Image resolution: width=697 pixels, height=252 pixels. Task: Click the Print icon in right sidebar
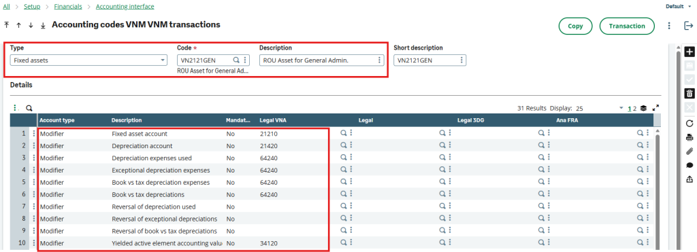(690, 137)
